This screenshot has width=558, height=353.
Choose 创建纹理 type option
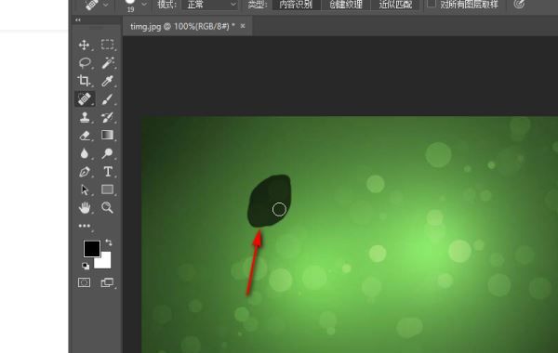[x=346, y=5]
